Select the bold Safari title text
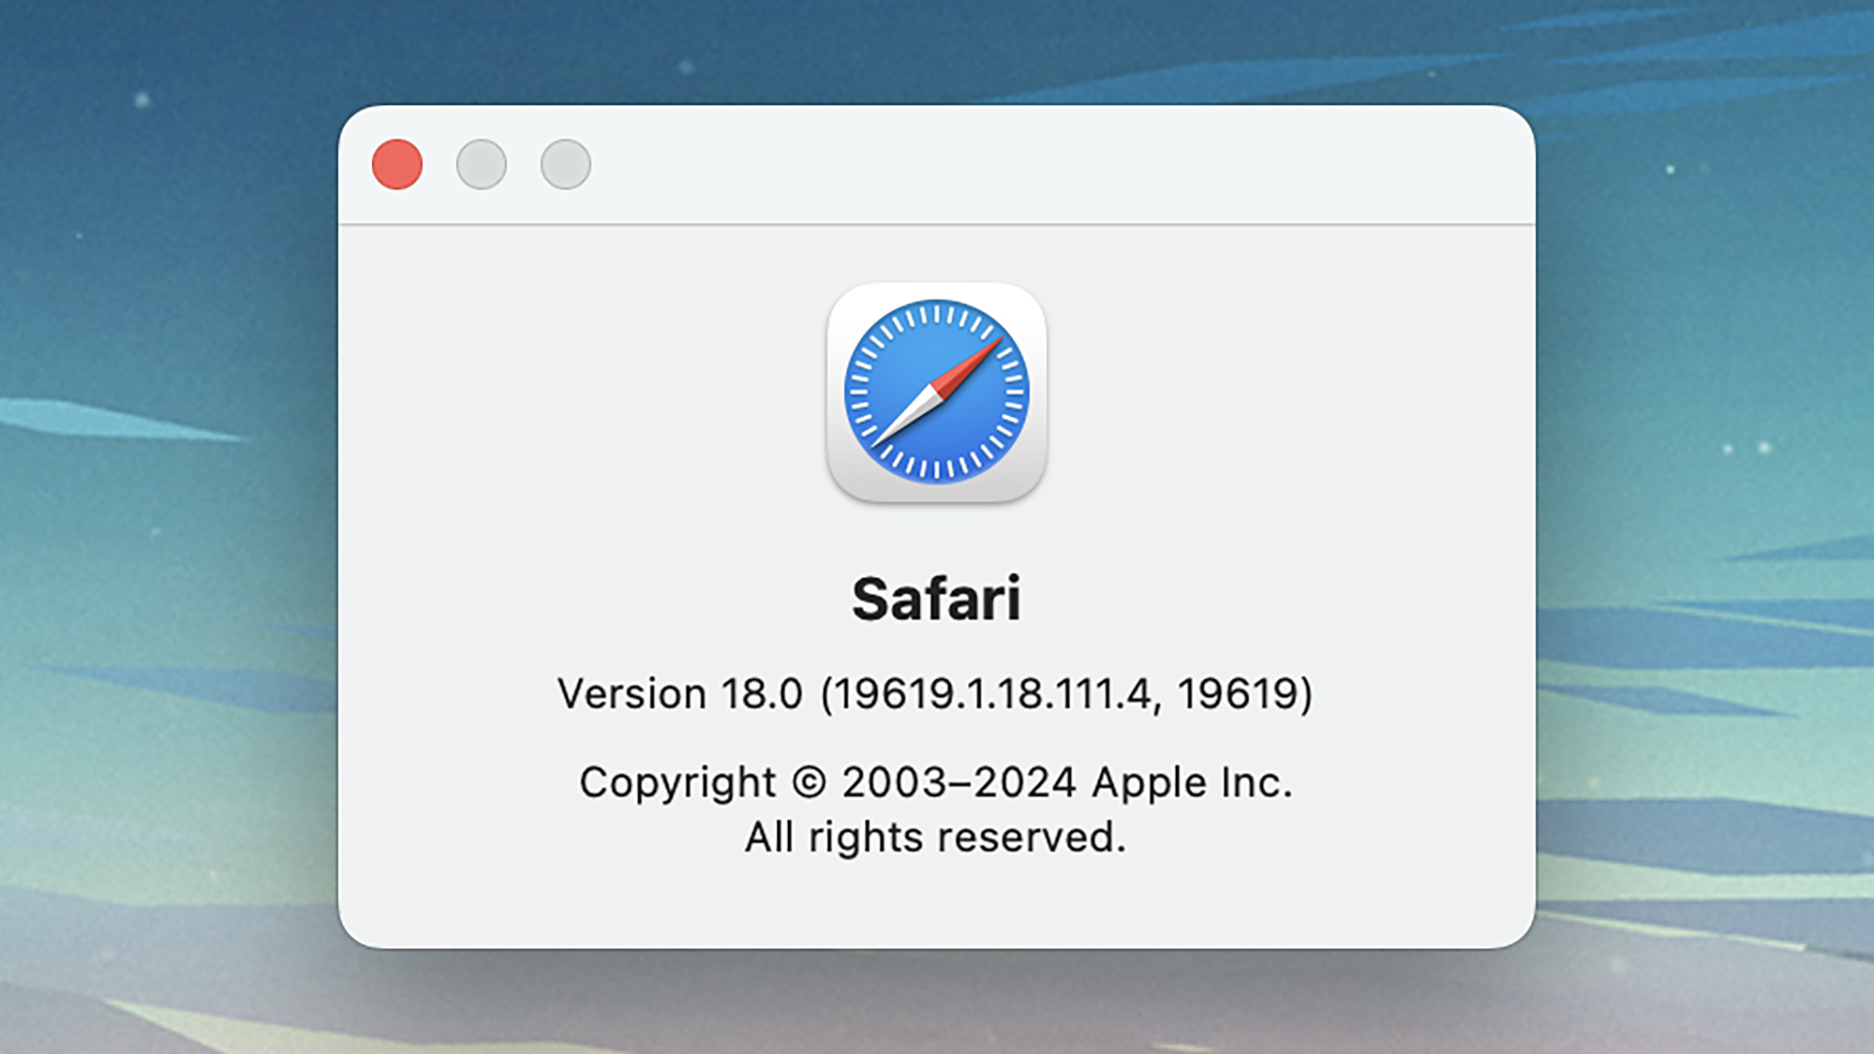 coord(936,599)
